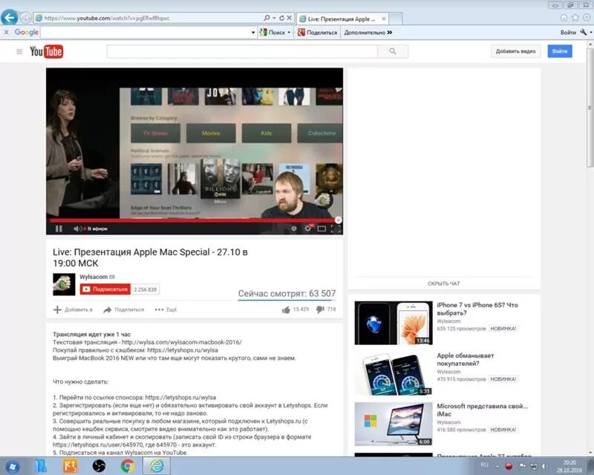This screenshot has height=475, width=594.
Task: Toggle theater mode in the player
Action: [322, 229]
